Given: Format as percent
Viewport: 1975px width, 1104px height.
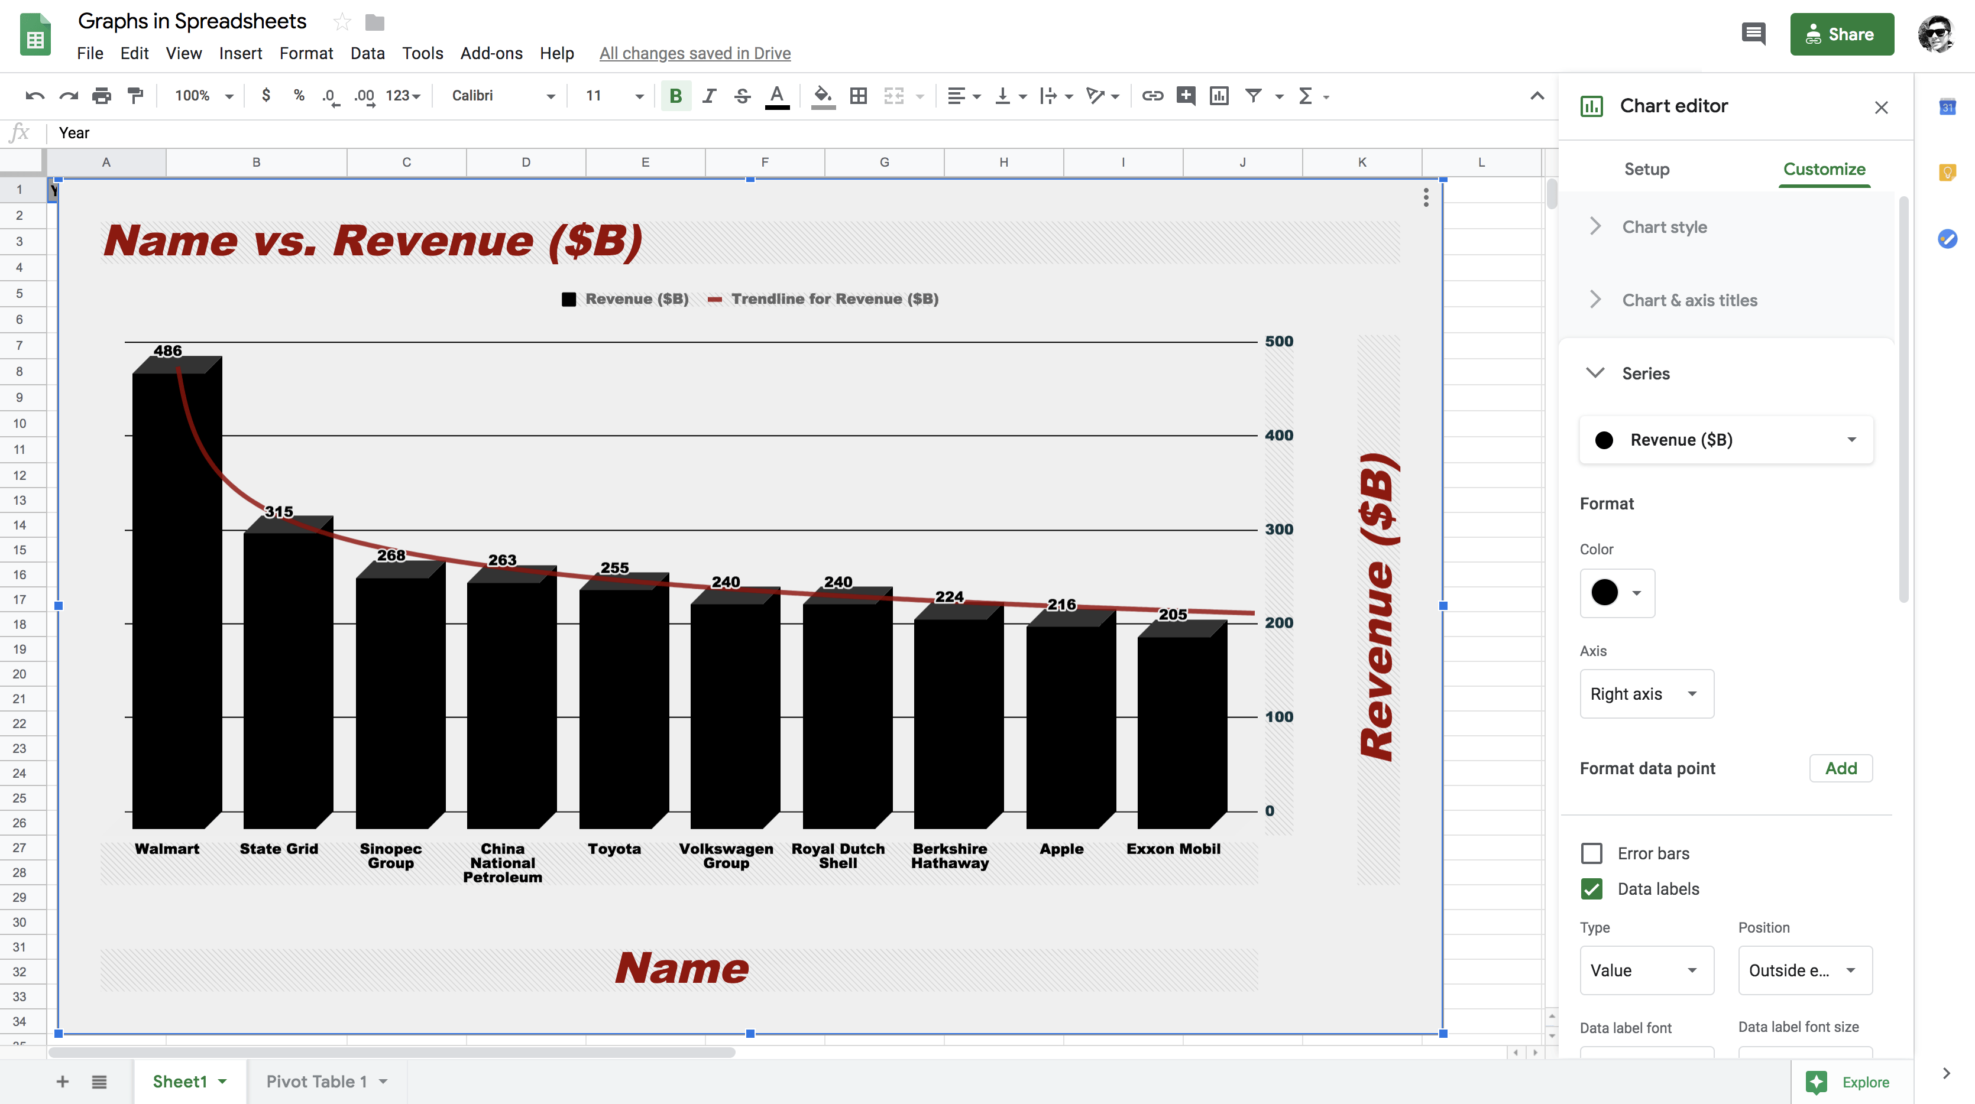Looking at the screenshot, I should pos(299,96).
